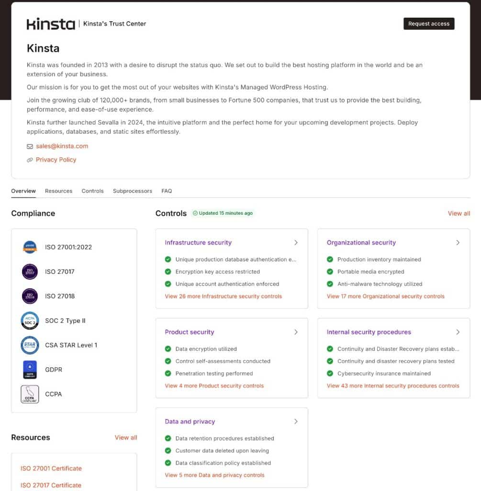481x491 pixels.
Task: Click checkmark next to Portable media encrypted
Action: 330,271
